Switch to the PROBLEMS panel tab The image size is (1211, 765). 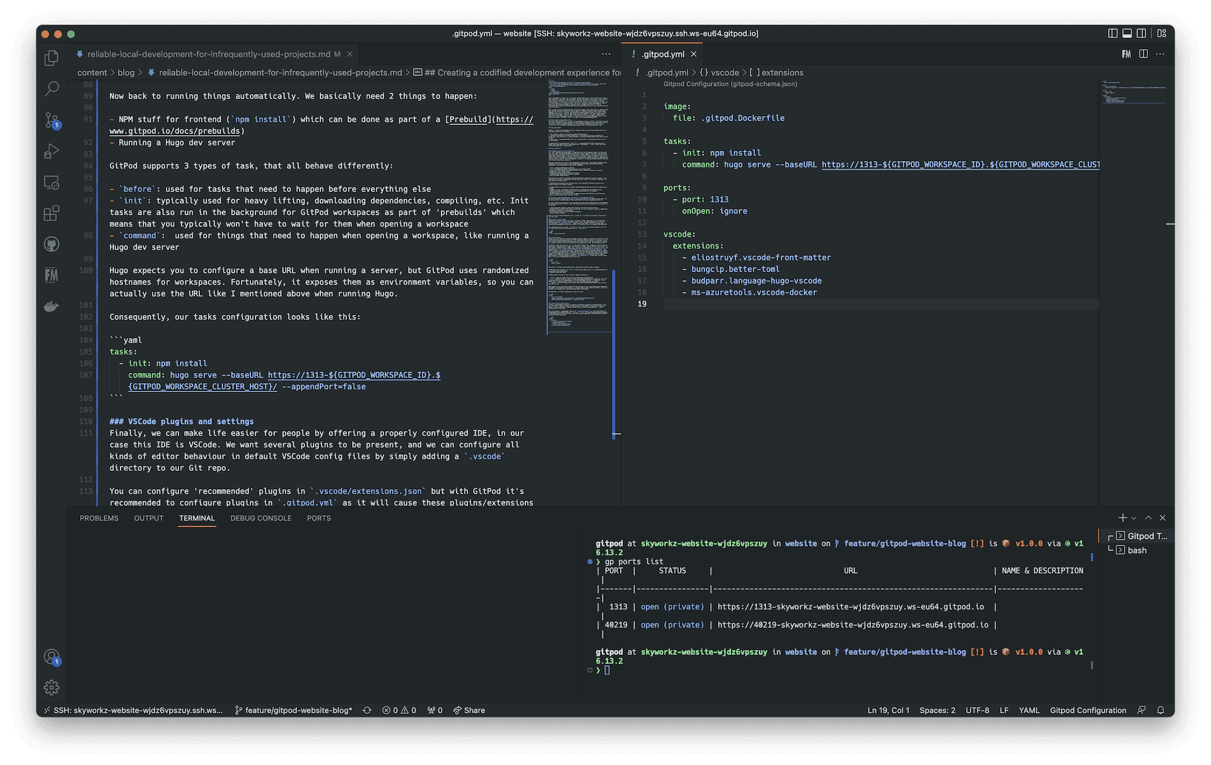click(x=99, y=518)
